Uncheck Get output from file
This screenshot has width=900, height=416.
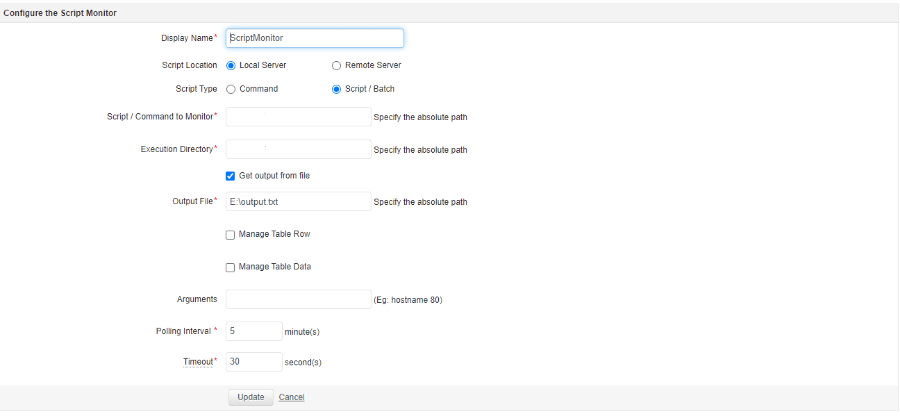(231, 176)
